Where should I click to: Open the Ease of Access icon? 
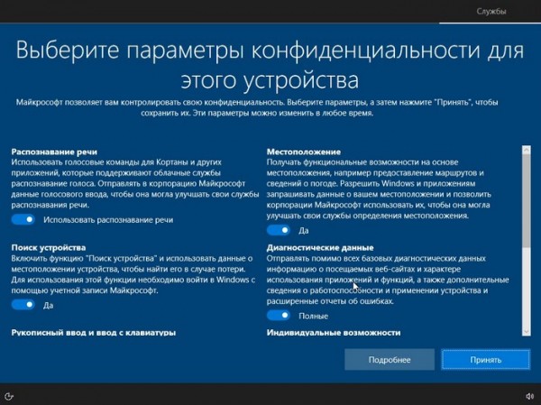pyautogui.click(x=9, y=396)
